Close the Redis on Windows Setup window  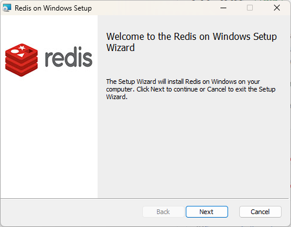277,8
